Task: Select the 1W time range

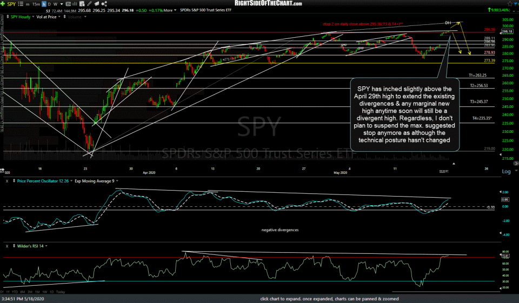Action: click(44, 292)
